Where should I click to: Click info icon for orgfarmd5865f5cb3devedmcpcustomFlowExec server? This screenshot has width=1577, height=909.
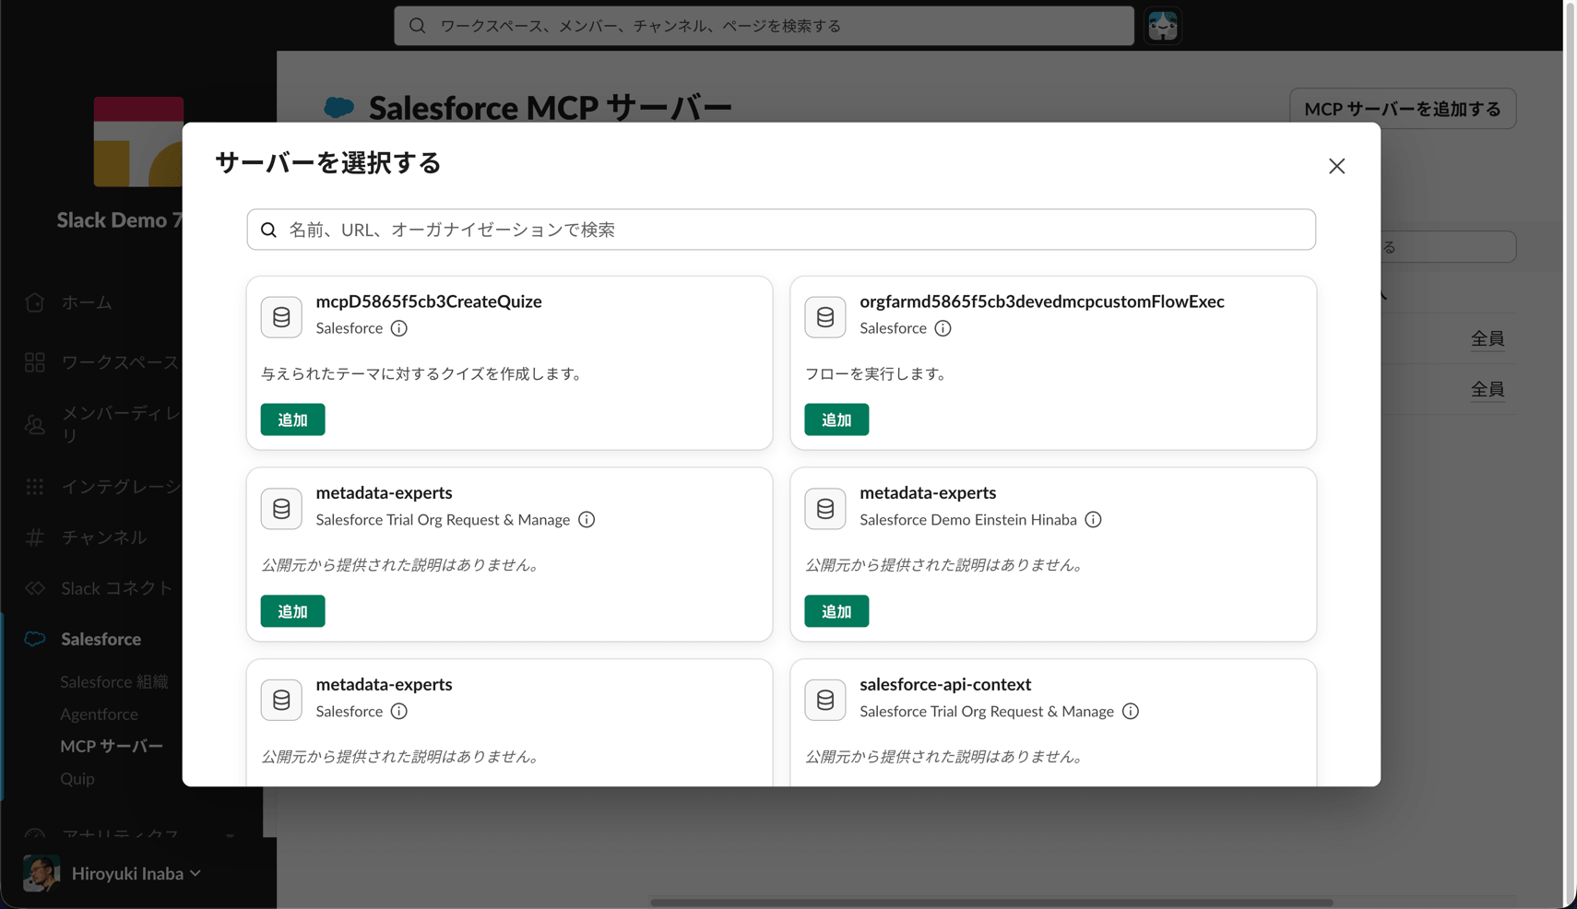pos(943,328)
